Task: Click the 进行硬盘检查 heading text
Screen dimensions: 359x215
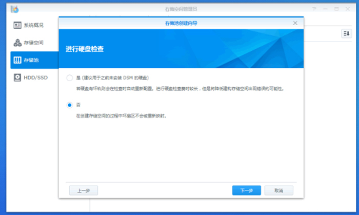Action: click(x=85, y=49)
